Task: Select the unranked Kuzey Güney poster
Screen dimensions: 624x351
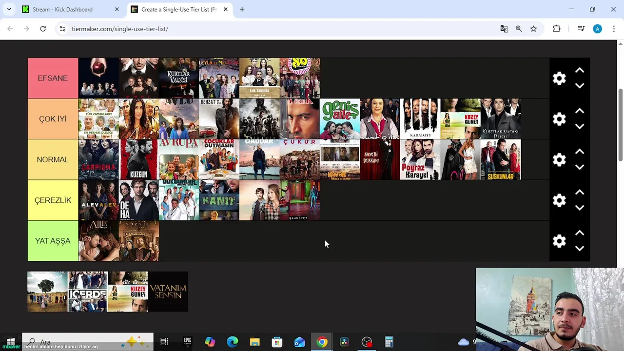Action: pyautogui.click(x=128, y=292)
